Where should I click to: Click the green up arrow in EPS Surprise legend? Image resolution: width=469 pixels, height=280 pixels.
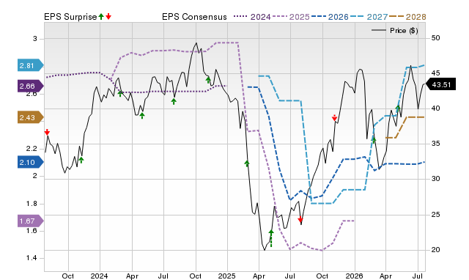(101, 16)
